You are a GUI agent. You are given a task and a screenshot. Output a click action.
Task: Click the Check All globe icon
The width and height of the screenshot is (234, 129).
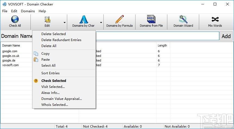click(x=15, y=19)
